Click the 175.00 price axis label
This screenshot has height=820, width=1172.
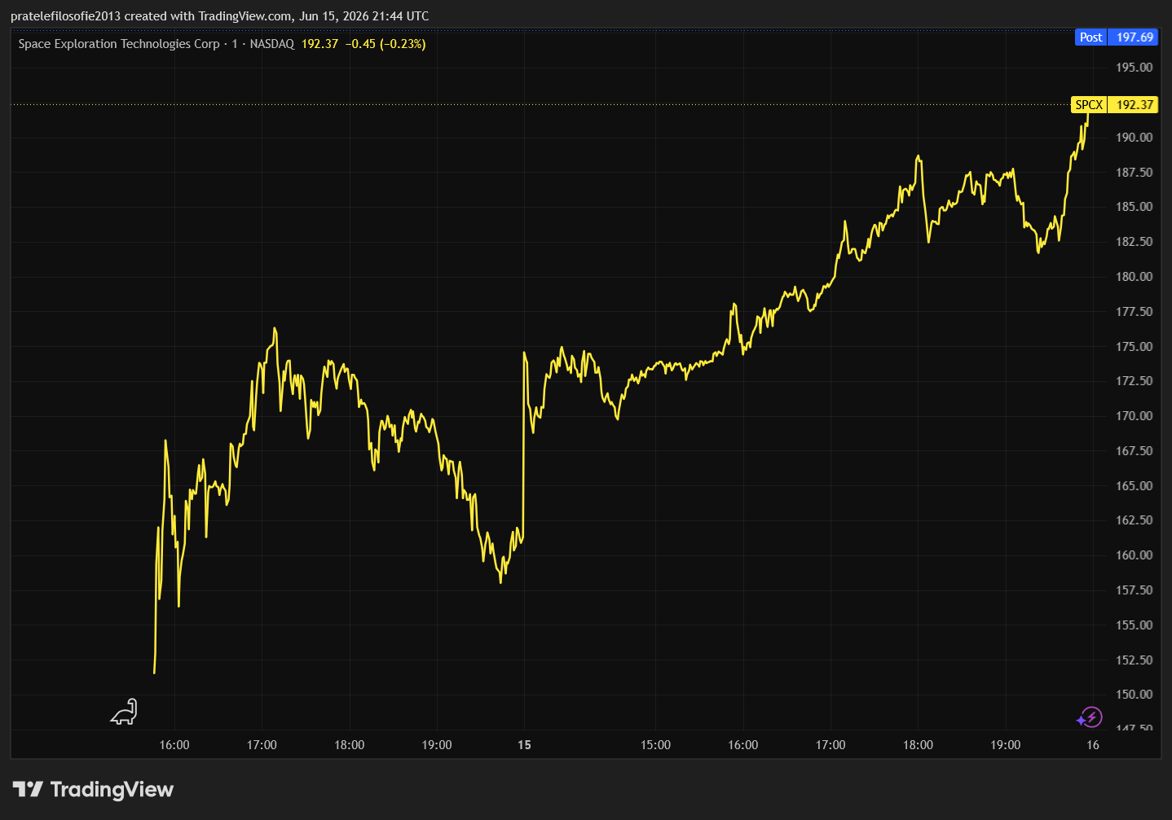coord(1135,347)
